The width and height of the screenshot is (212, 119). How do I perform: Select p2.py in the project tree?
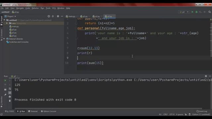click(x=13, y=33)
